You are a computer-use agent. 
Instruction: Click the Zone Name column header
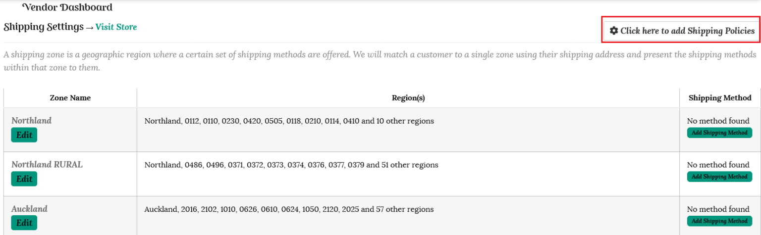tap(70, 98)
